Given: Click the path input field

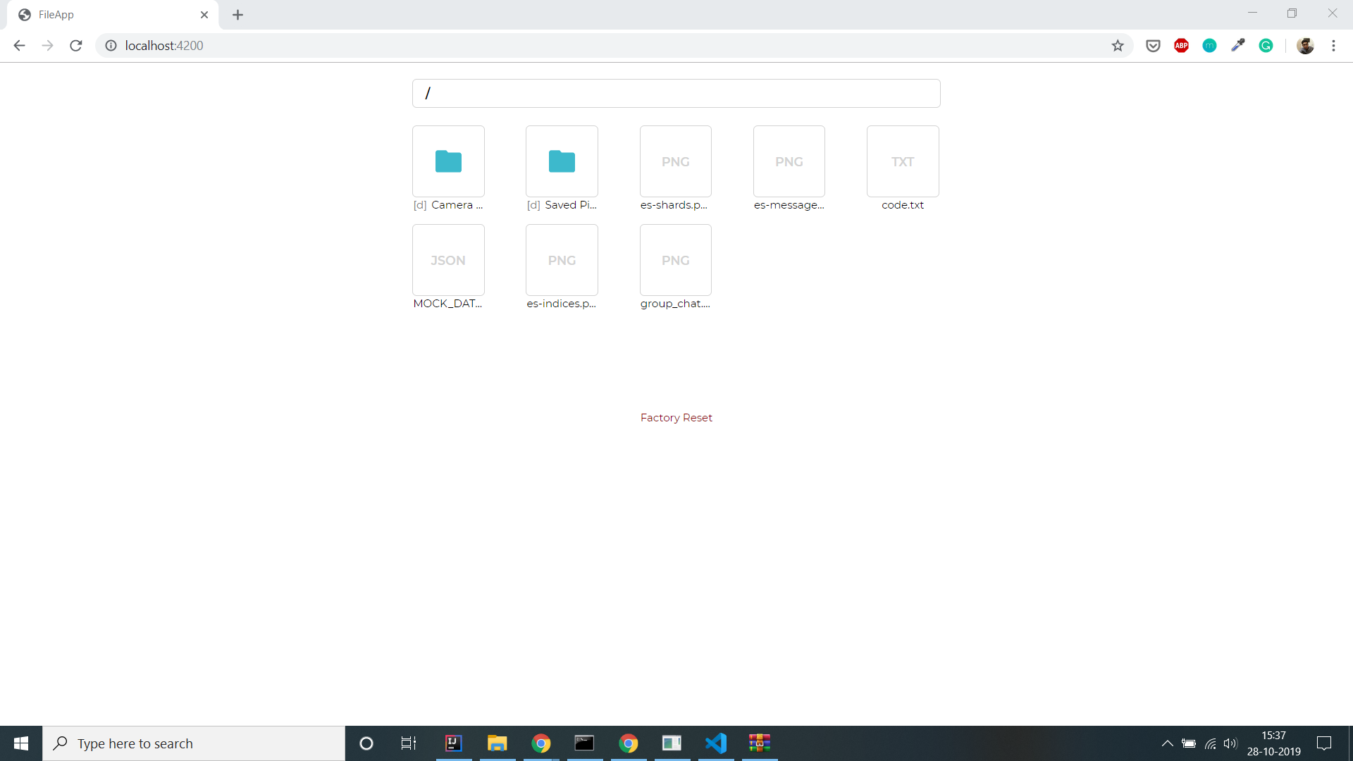Looking at the screenshot, I should pos(676,93).
